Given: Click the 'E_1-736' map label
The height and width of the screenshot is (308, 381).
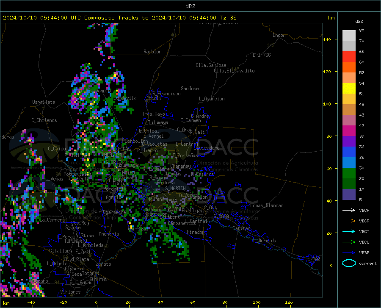Looking at the screenshot, I should point(262,55).
